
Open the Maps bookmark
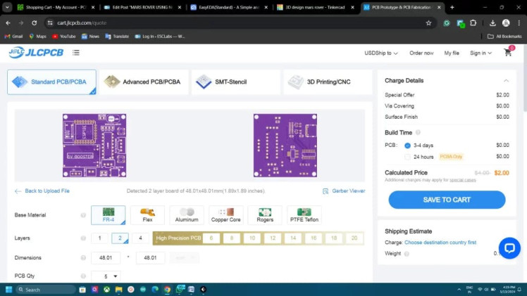(x=37, y=36)
